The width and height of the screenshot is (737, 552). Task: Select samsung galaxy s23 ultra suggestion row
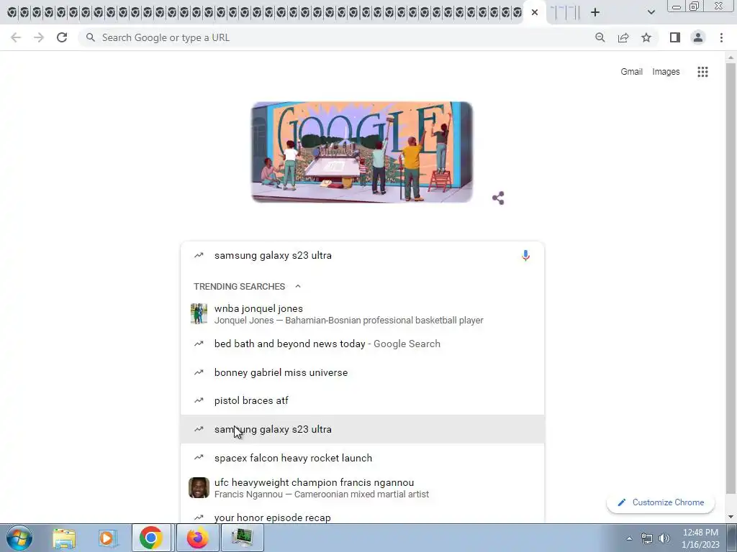pyautogui.click(x=363, y=429)
